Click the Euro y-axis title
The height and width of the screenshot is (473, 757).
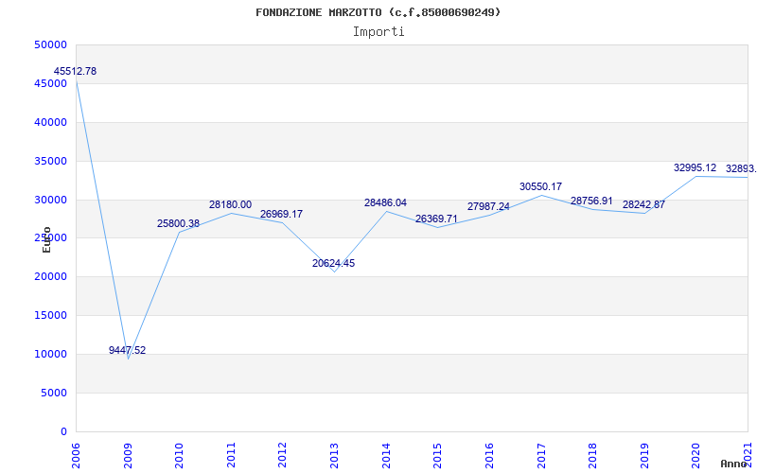pos(46,239)
